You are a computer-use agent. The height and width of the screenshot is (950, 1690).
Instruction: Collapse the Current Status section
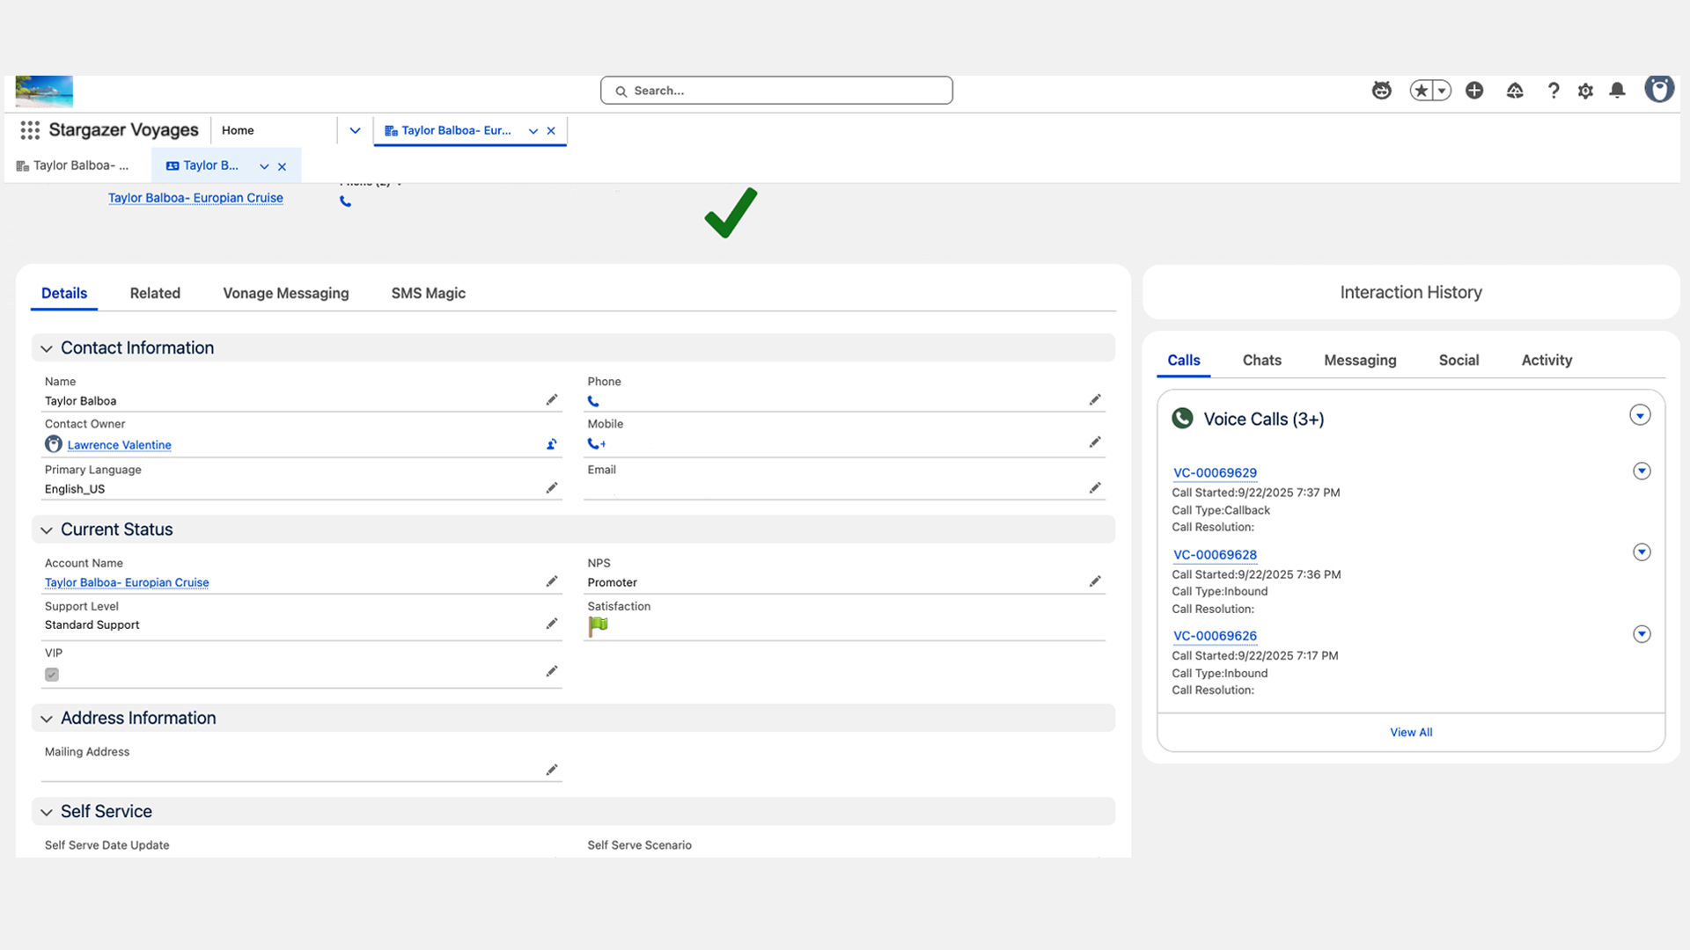click(x=47, y=530)
